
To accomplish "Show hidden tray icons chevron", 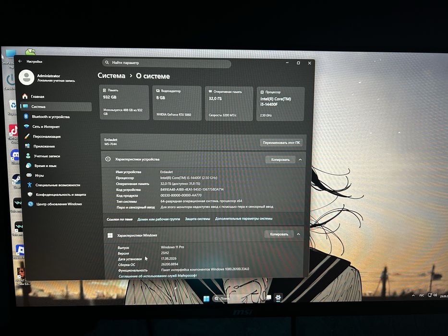I will pyautogui.click(x=413, y=295).
